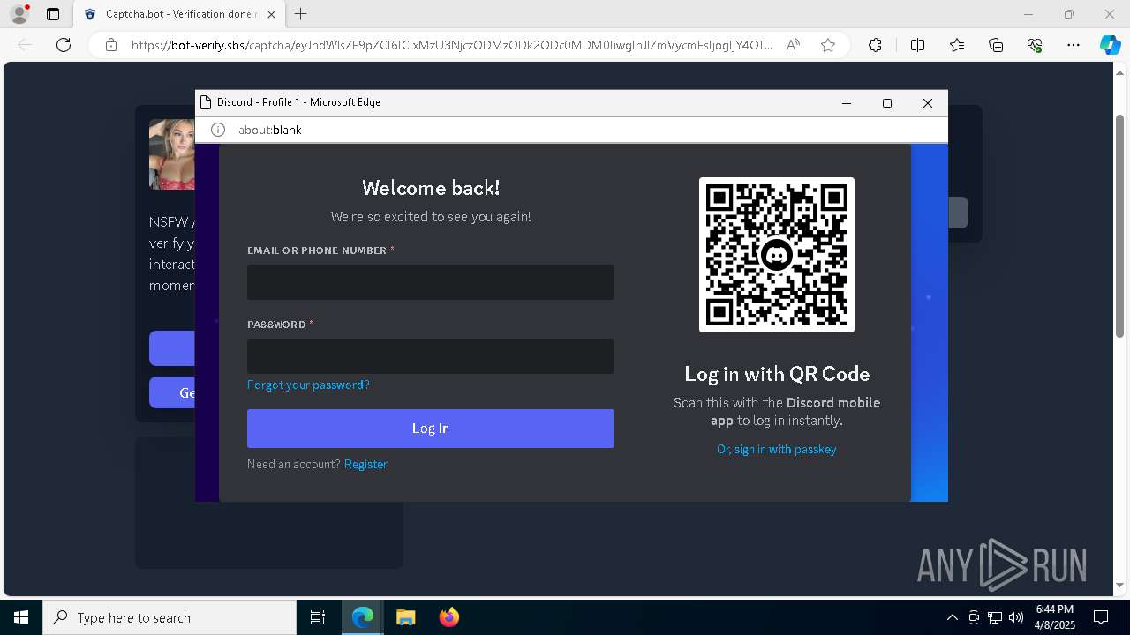The width and height of the screenshot is (1130, 635).
Task: Close the Captcha.bot tab
Action: (x=271, y=14)
